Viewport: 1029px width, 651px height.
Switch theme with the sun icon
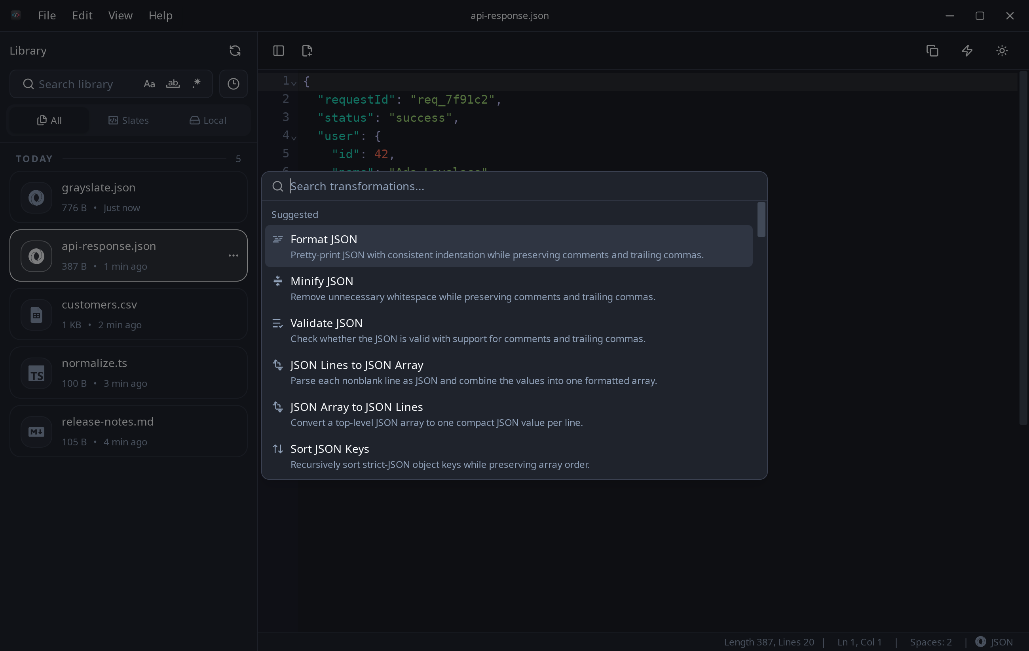coord(1002,50)
